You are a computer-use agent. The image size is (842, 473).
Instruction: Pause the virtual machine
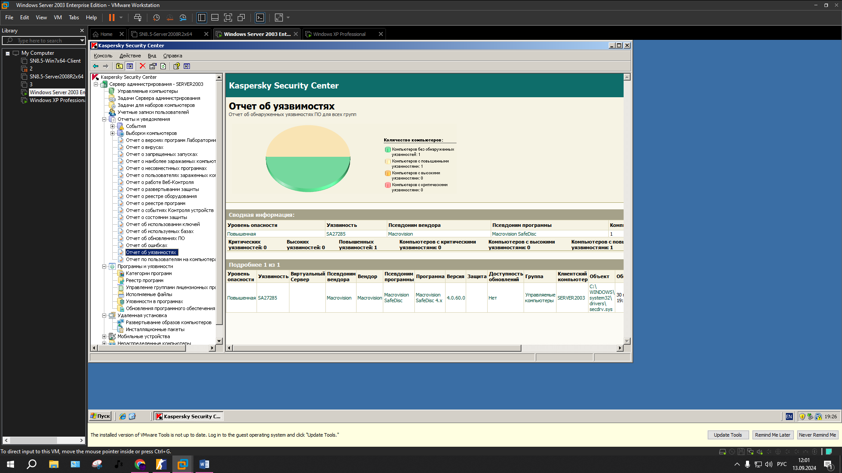(x=112, y=18)
